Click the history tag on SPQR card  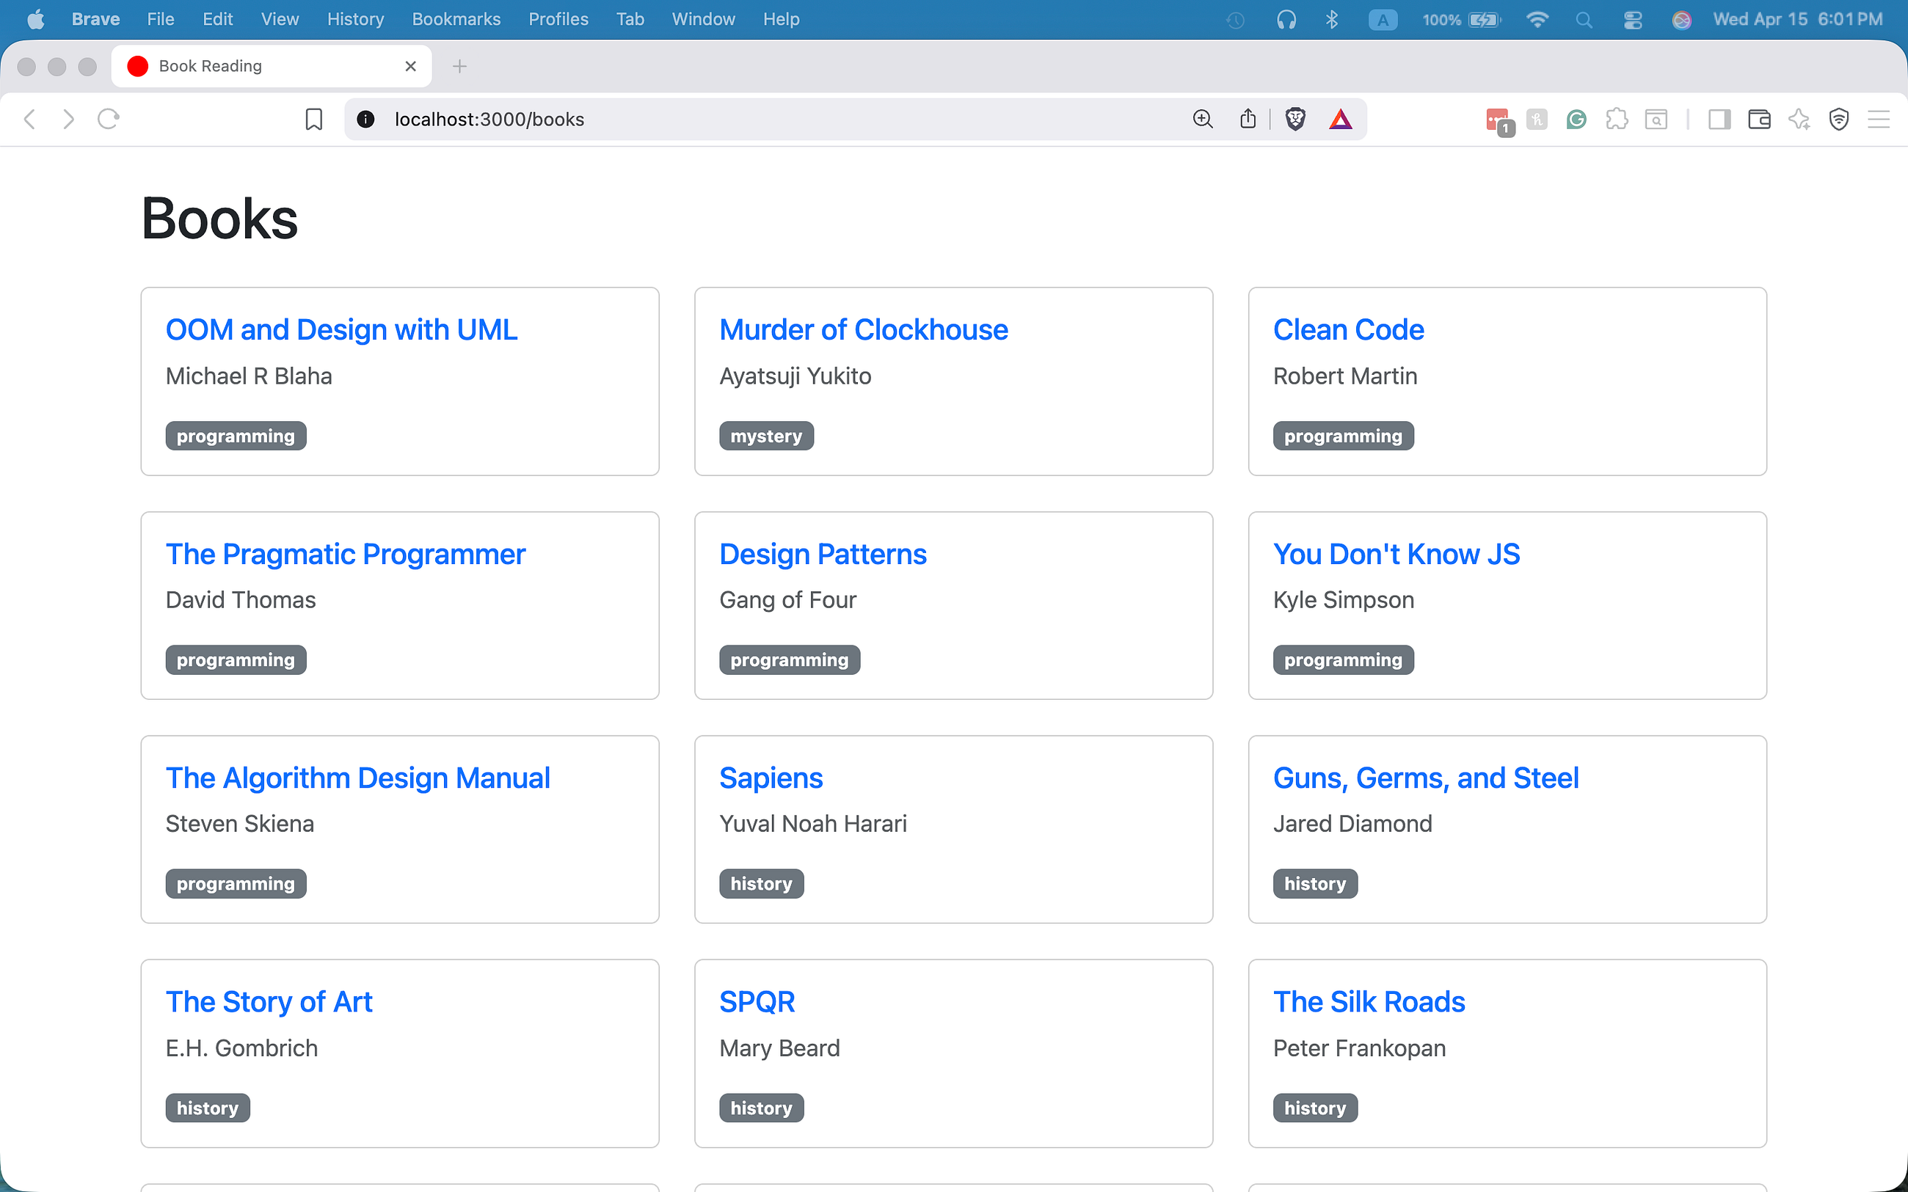pyautogui.click(x=762, y=1108)
